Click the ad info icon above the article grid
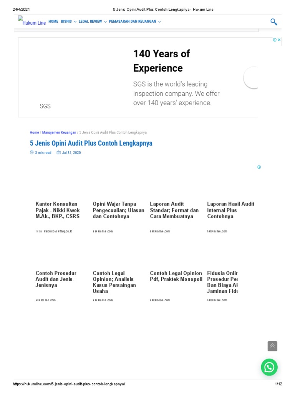The image size is (295, 394). pos(259,167)
